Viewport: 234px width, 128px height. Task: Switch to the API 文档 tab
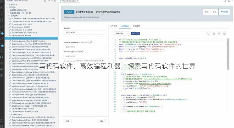(x=114, y=26)
